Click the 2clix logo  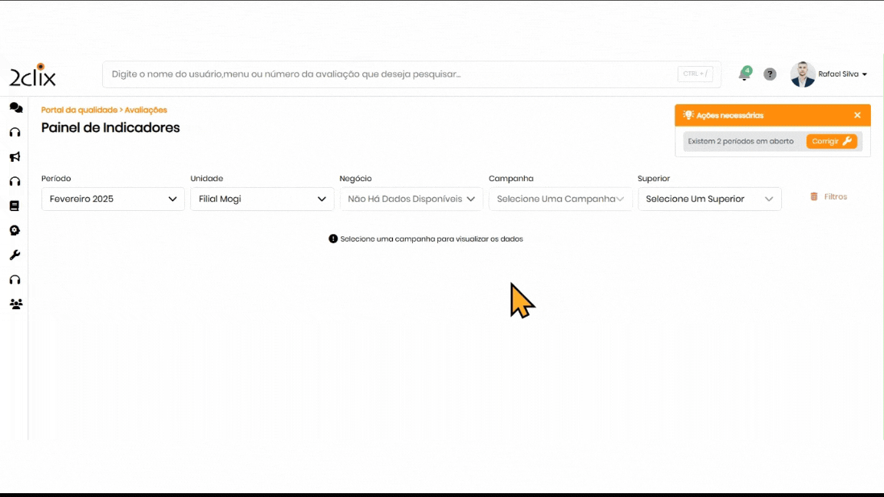pyautogui.click(x=32, y=75)
